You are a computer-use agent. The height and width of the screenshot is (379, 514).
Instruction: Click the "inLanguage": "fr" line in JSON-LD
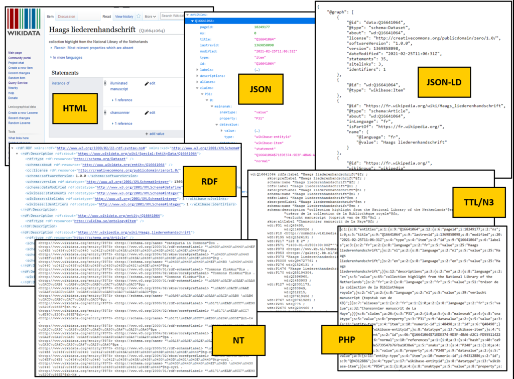[370, 121]
